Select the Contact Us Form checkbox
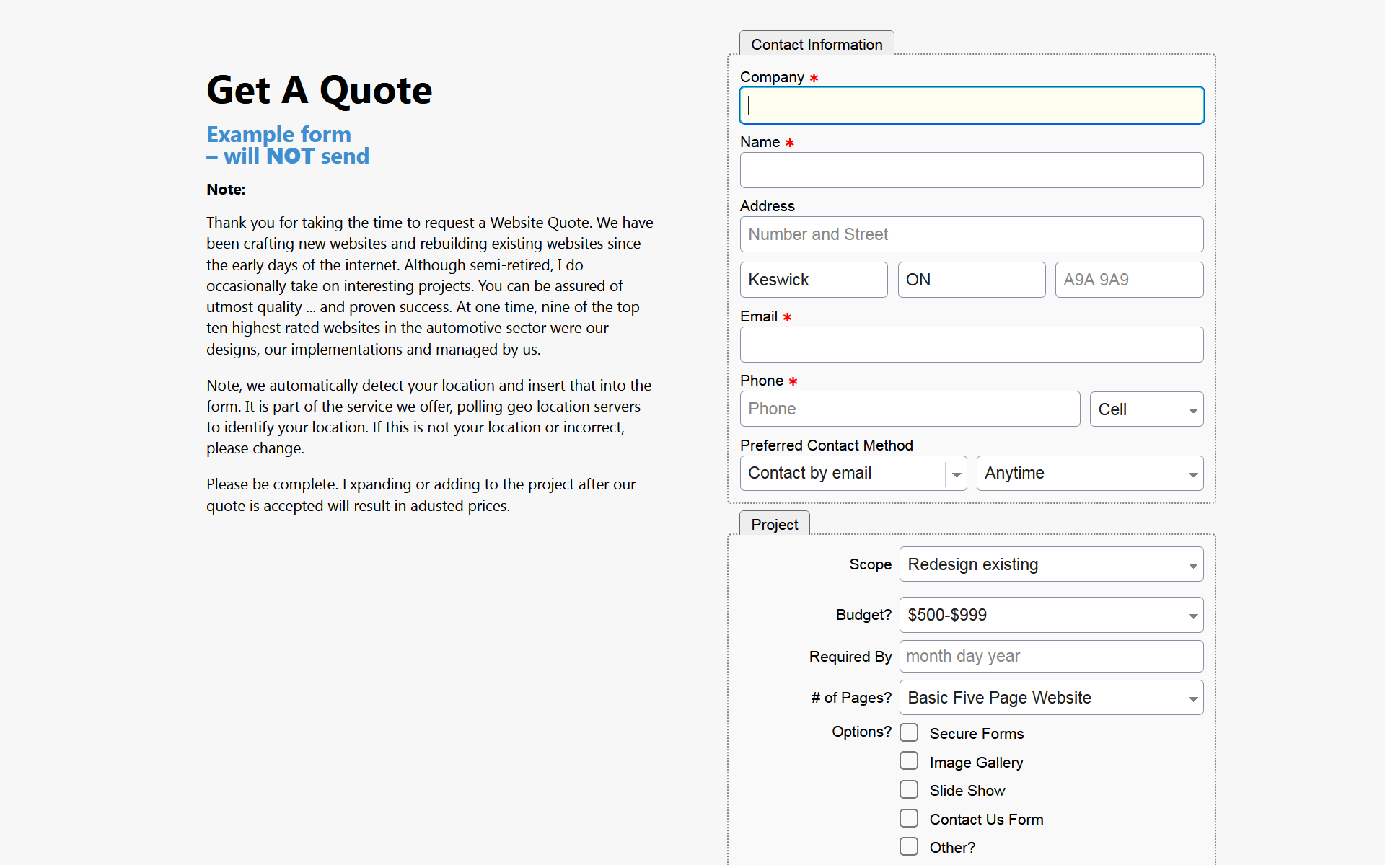 pyautogui.click(x=909, y=818)
